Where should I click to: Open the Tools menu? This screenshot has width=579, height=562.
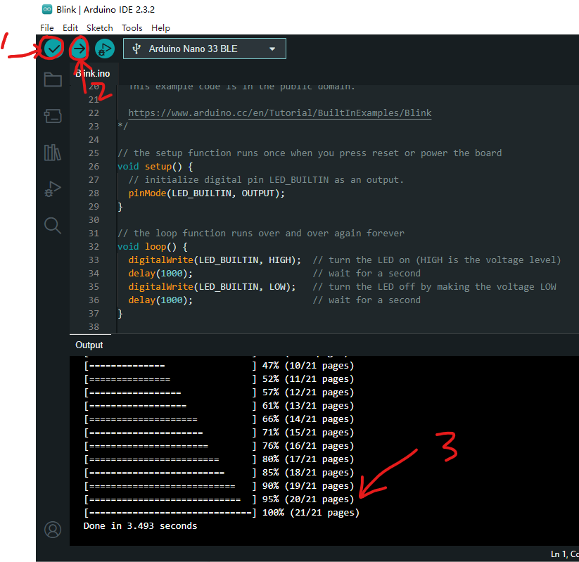point(132,28)
